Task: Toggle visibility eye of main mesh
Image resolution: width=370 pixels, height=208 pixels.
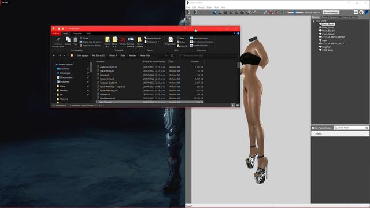Action: click(x=320, y=40)
